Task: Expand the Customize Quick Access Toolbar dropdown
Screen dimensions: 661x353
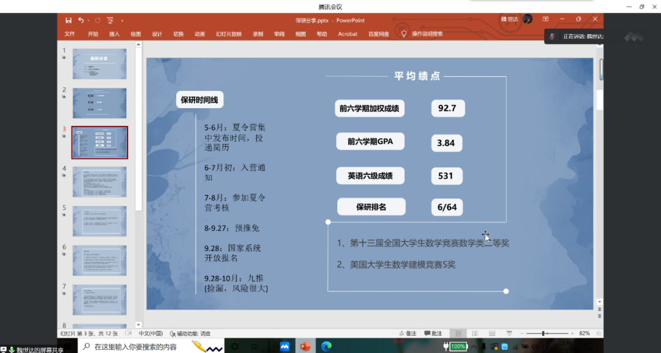Action: click(122, 21)
